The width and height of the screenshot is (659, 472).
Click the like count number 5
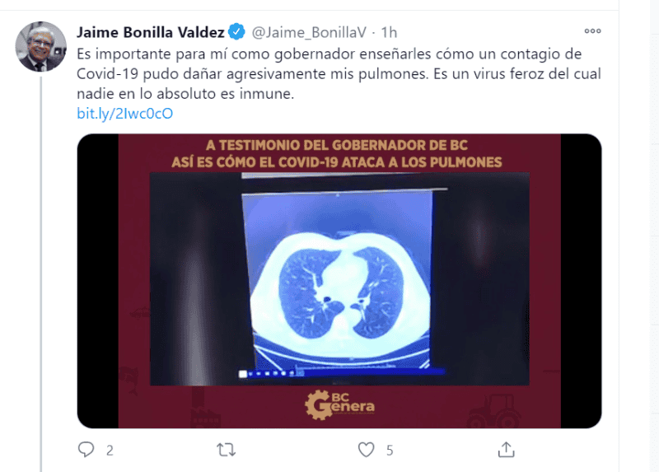click(390, 451)
